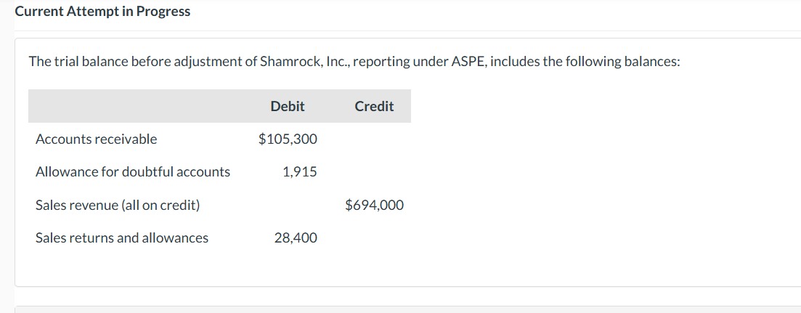Select the 'Accounts receivable' row label
This screenshot has width=801, height=313.
(x=96, y=139)
